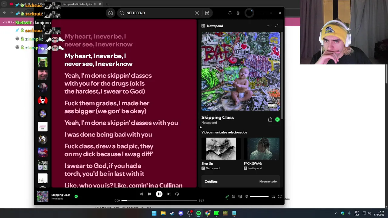Expand the Now Playing view to fullscreen

(x=276, y=26)
